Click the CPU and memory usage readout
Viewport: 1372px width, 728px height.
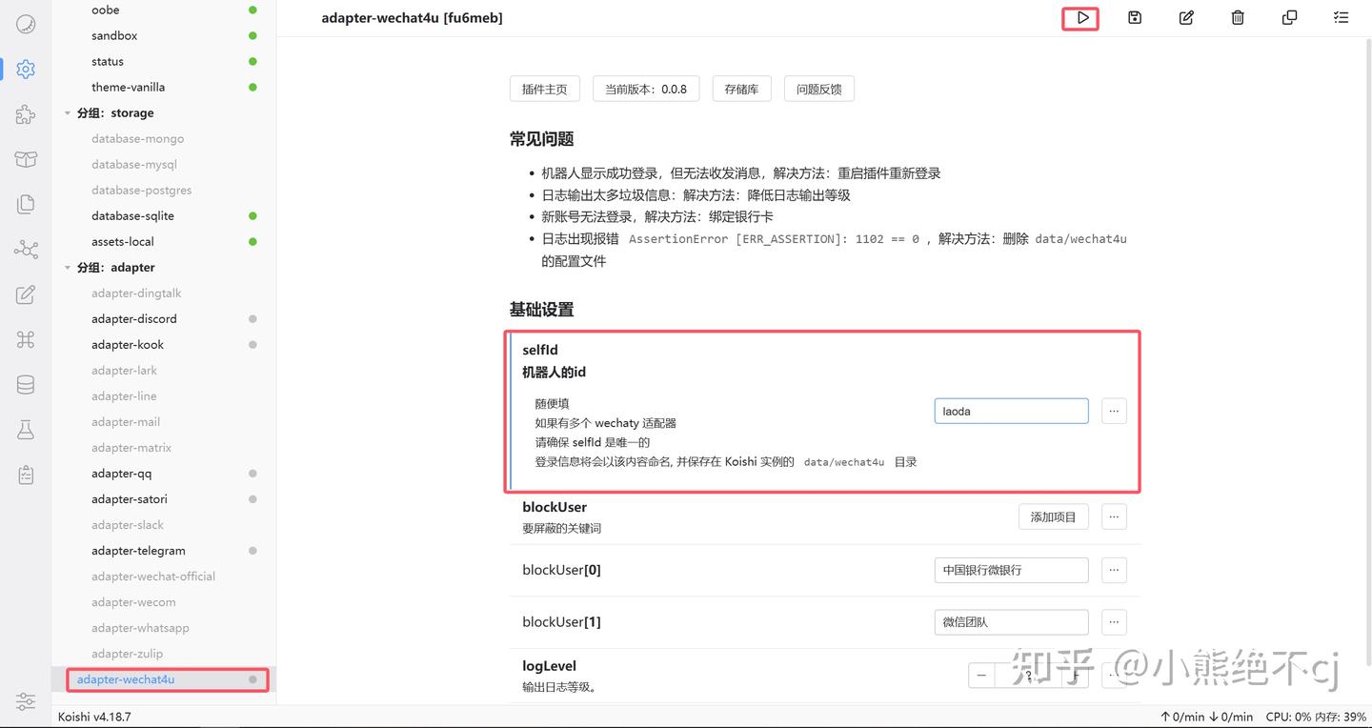click(x=1316, y=717)
